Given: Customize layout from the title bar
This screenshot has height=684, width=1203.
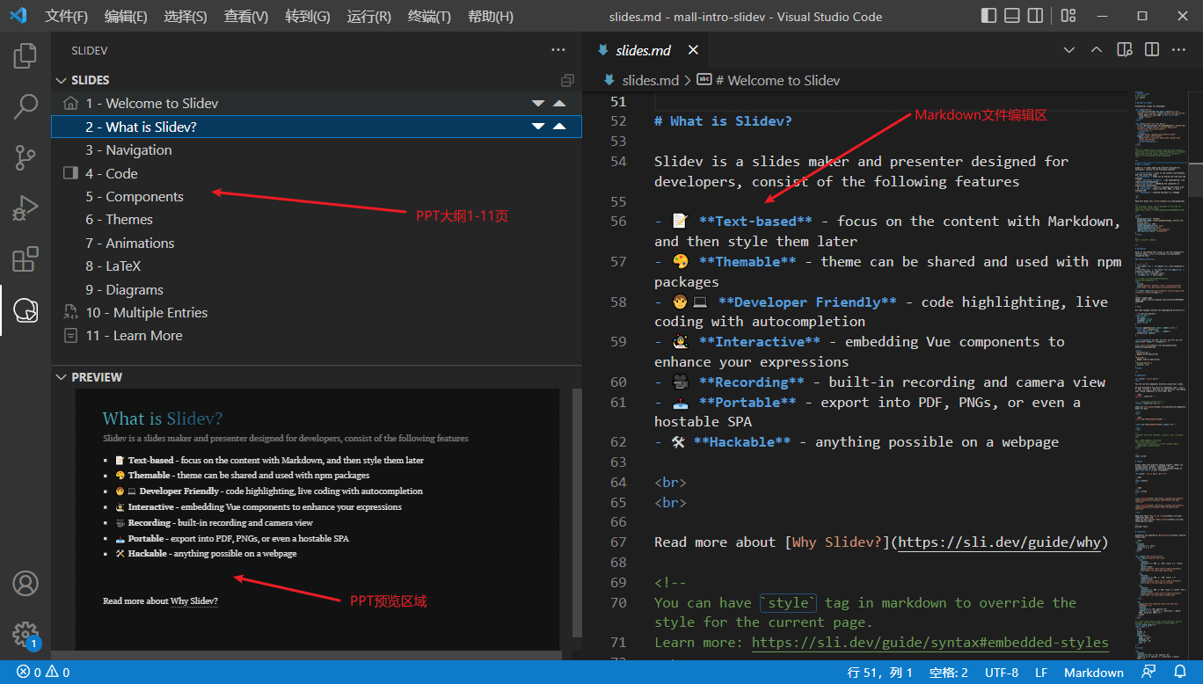Looking at the screenshot, I should click(1068, 16).
